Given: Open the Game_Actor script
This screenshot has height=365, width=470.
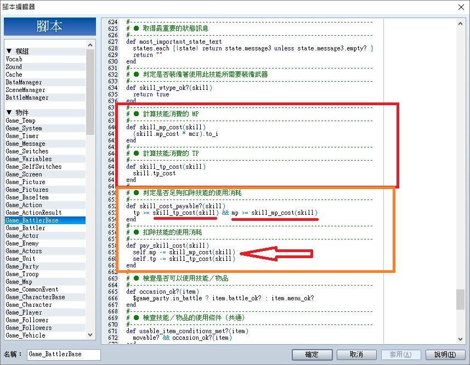Looking at the screenshot, I should coord(46,236).
